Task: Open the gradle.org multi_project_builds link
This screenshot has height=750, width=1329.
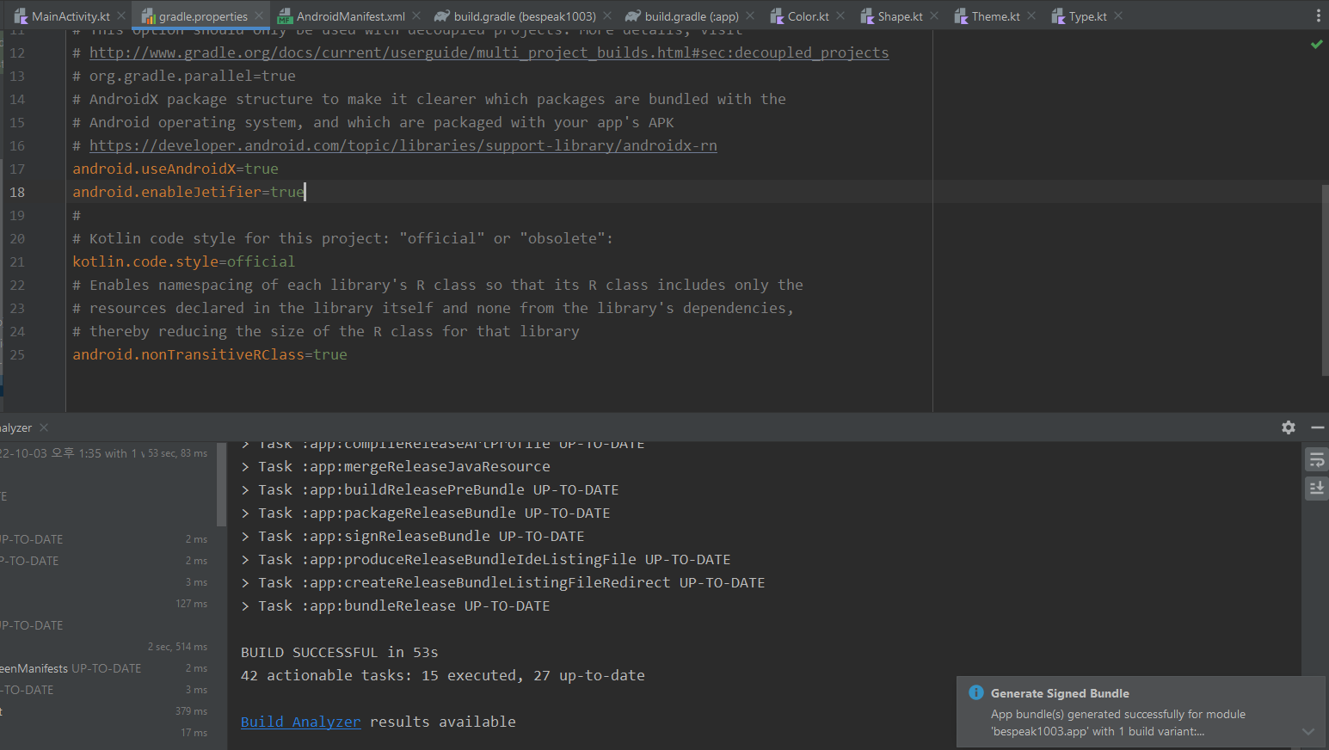Action: tap(489, 52)
